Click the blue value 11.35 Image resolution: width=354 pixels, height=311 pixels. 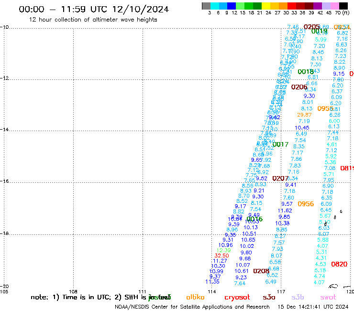(x=212, y=282)
